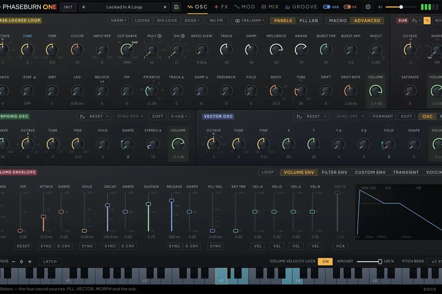Image resolution: width=442 pixels, height=294 pixels.
Task: Click the FM RATIO knob
Action: [152, 90]
